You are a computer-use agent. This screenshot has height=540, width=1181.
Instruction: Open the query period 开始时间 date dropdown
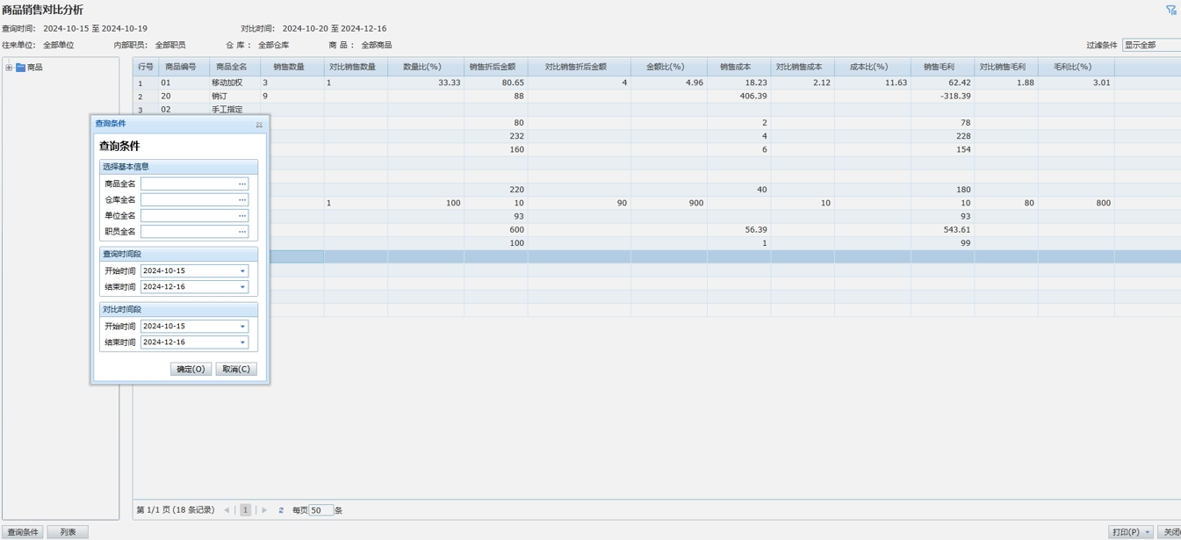point(242,271)
